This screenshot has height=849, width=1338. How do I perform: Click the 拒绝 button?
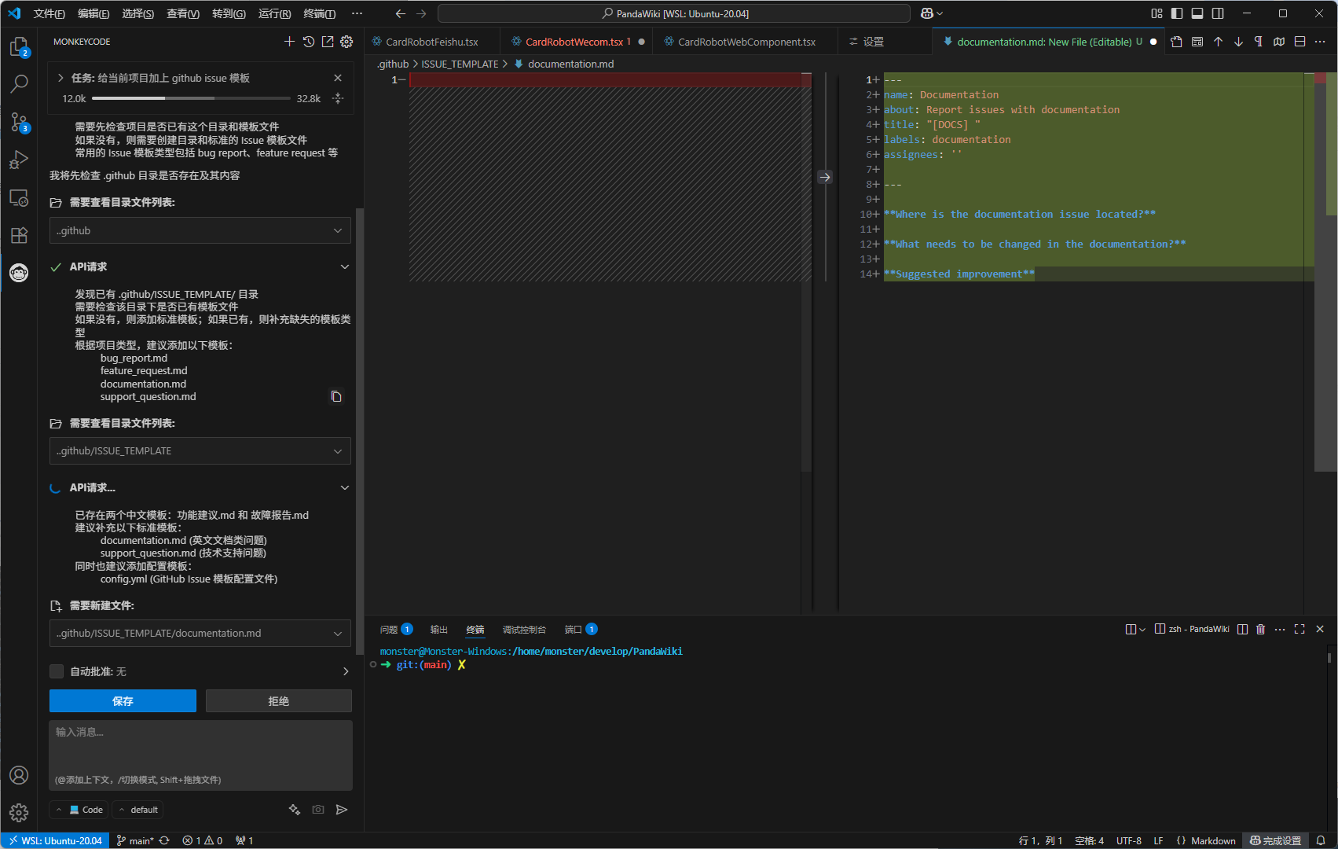(278, 701)
